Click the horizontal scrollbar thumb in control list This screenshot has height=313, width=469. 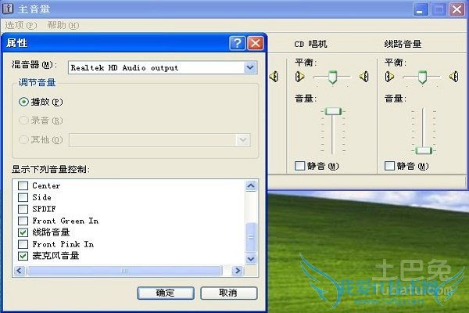coord(124,271)
